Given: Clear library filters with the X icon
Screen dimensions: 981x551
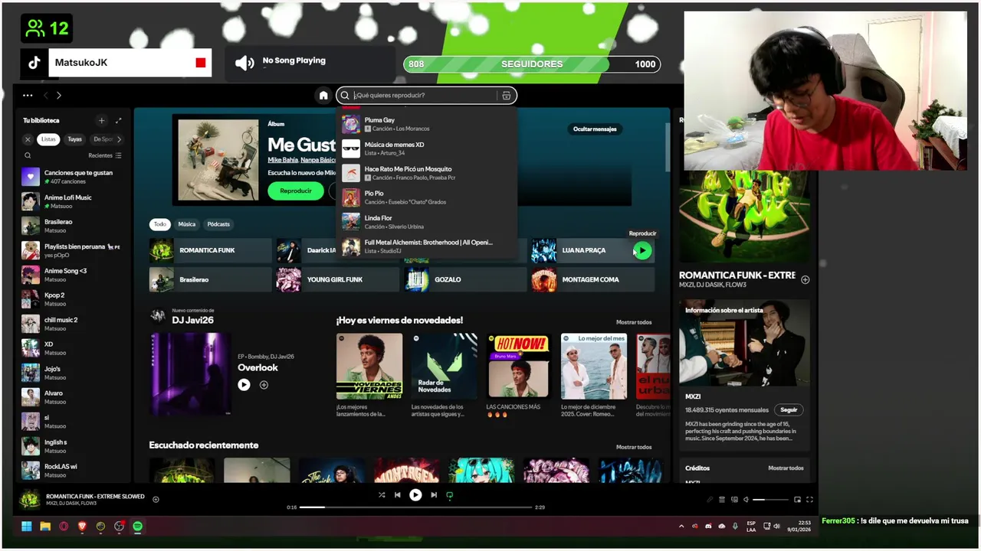Looking at the screenshot, I should click(28, 139).
